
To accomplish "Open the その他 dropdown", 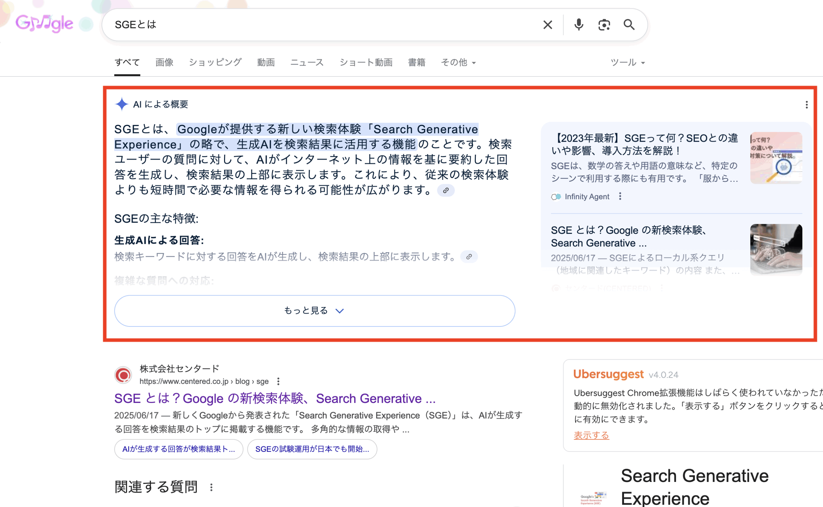I will pyautogui.click(x=458, y=62).
